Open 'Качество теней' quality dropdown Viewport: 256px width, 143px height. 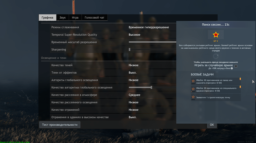click(134, 65)
